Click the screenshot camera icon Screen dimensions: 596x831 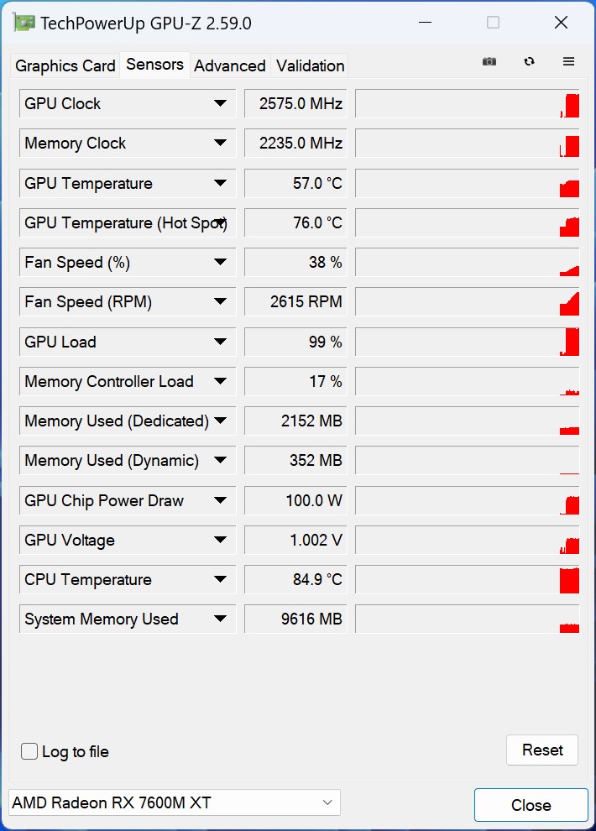pos(489,61)
